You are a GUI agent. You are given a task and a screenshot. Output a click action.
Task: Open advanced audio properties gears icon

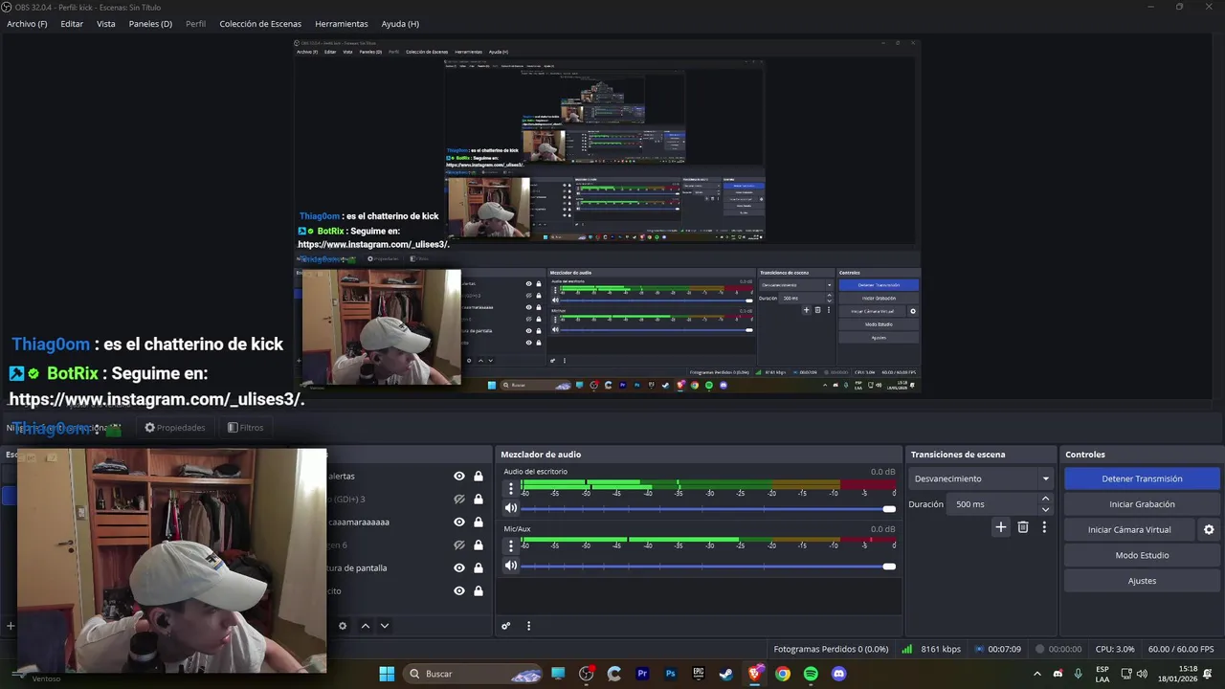coord(506,626)
